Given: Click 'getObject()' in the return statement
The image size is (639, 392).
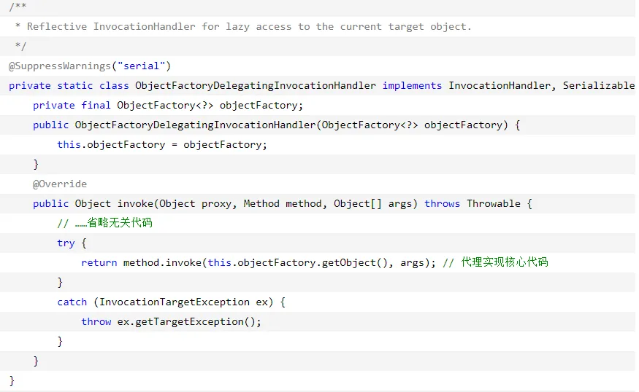Looking at the screenshot, I should pyautogui.click(x=354, y=263).
